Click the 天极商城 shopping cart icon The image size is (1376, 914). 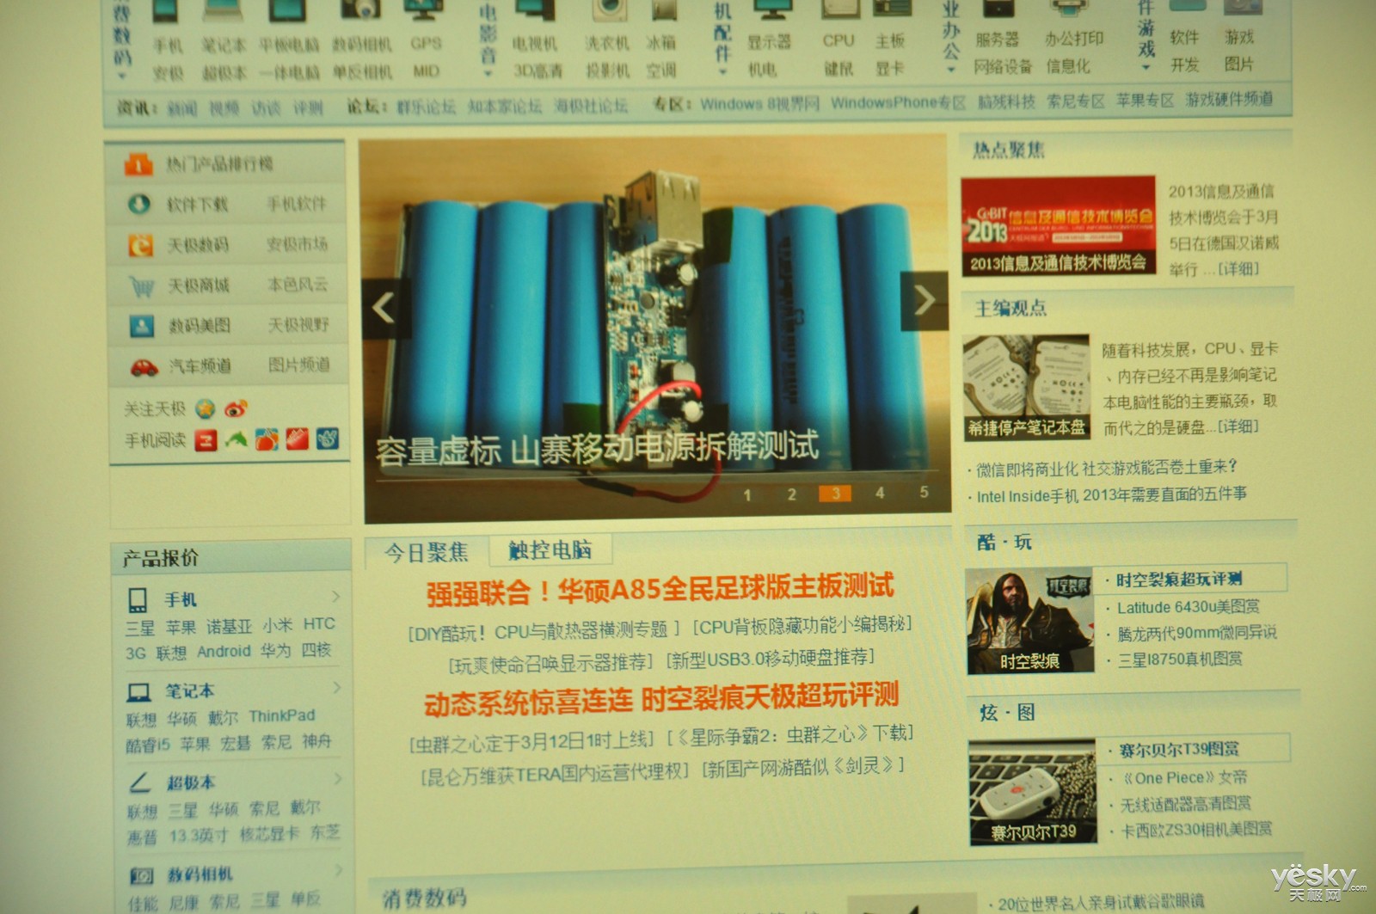tap(141, 285)
